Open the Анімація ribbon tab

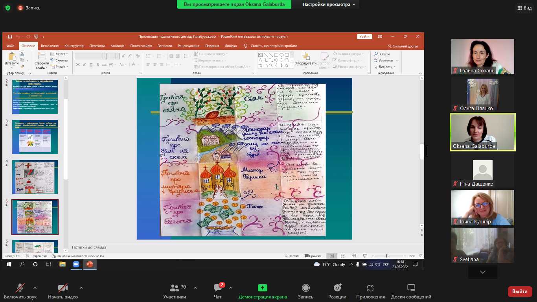pos(117,46)
